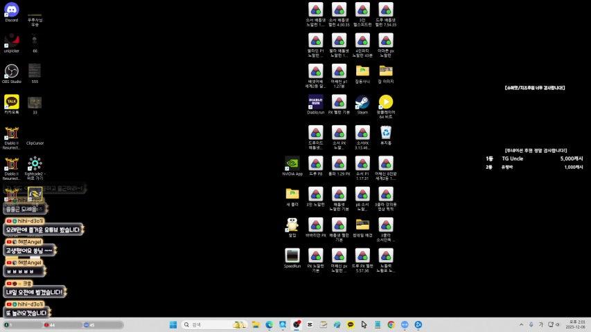Open the Windows Start menu
The image size is (591, 332).
point(173,324)
